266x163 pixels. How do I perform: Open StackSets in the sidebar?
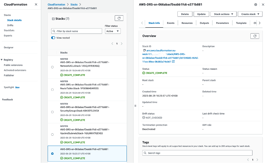click(x=9, y=30)
